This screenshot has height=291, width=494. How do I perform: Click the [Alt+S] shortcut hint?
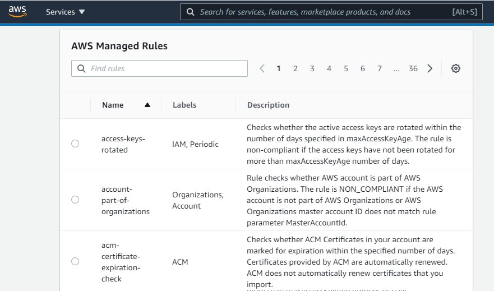[x=464, y=12]
